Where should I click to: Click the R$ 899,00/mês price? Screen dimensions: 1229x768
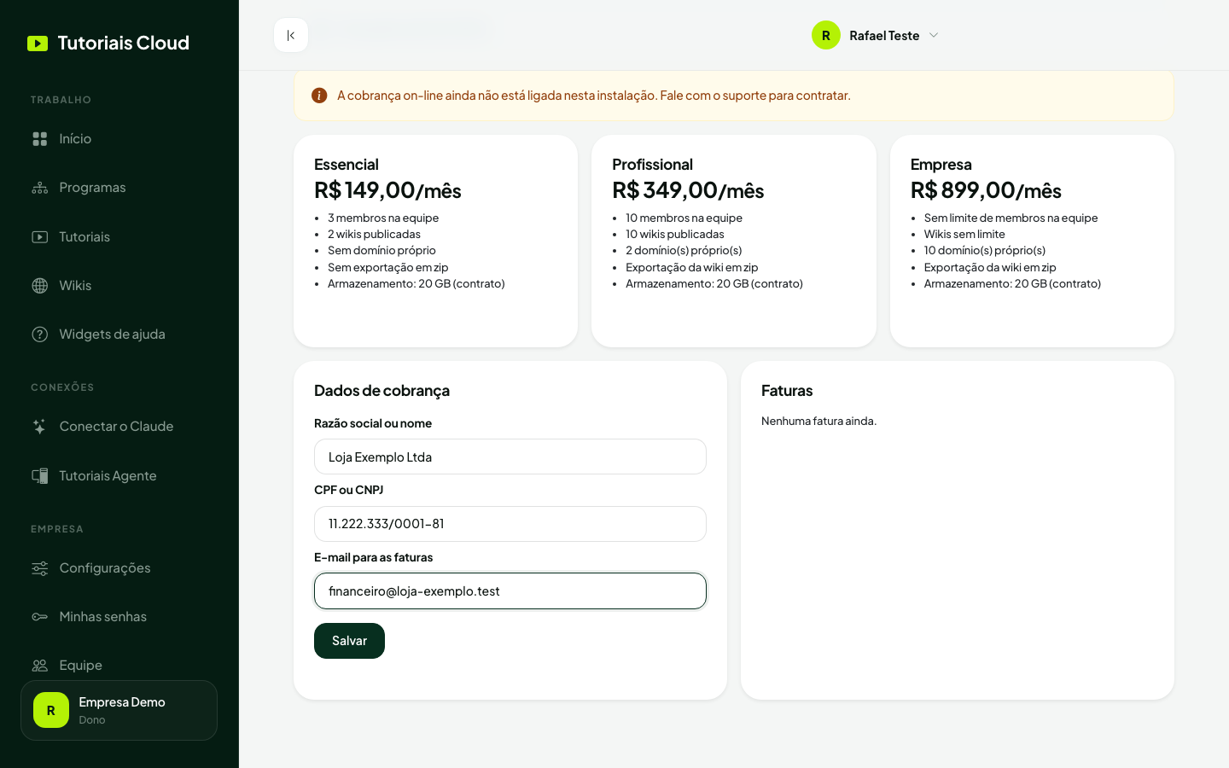[x=986, y=189]
